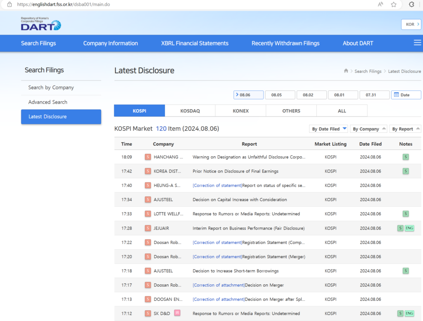Click the orange S icon beside KOREA DIST

[x=148, y=171]
